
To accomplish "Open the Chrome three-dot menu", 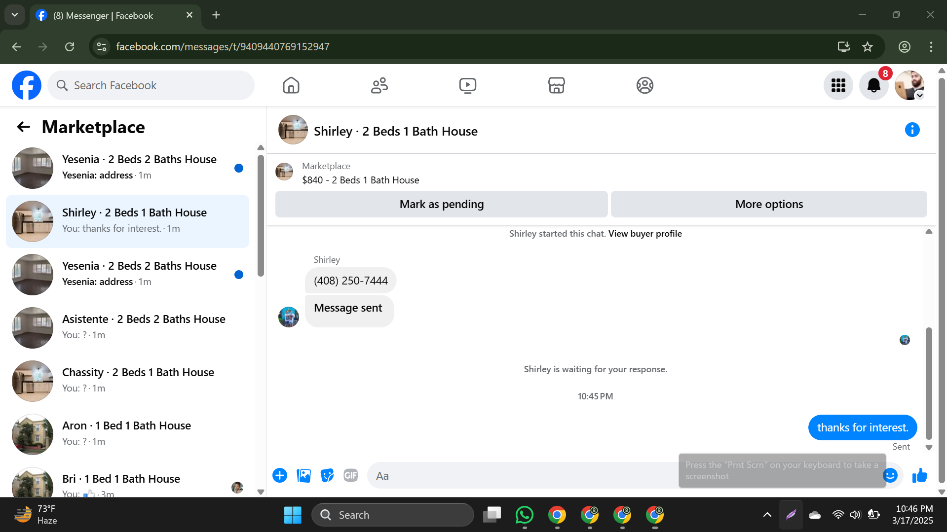I will tap(931, 47).
